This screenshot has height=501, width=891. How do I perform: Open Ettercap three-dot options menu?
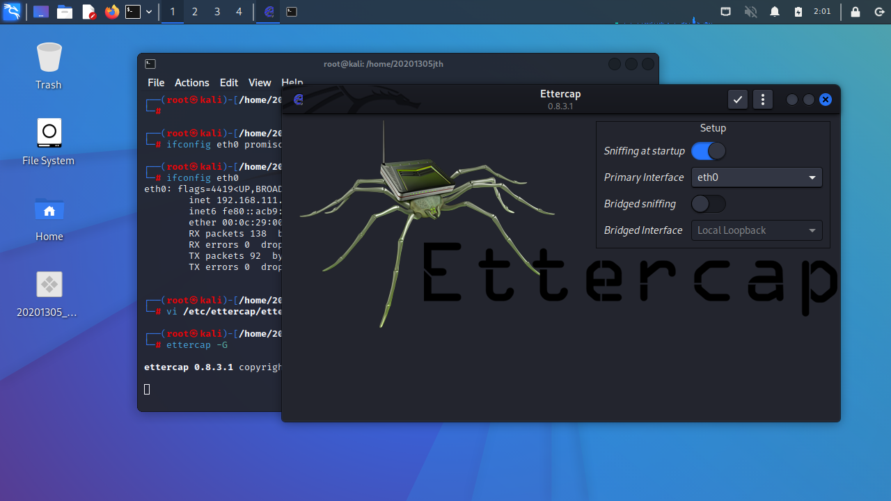click(763, 100)
